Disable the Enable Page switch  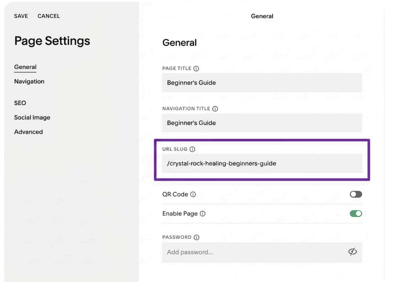356,213
